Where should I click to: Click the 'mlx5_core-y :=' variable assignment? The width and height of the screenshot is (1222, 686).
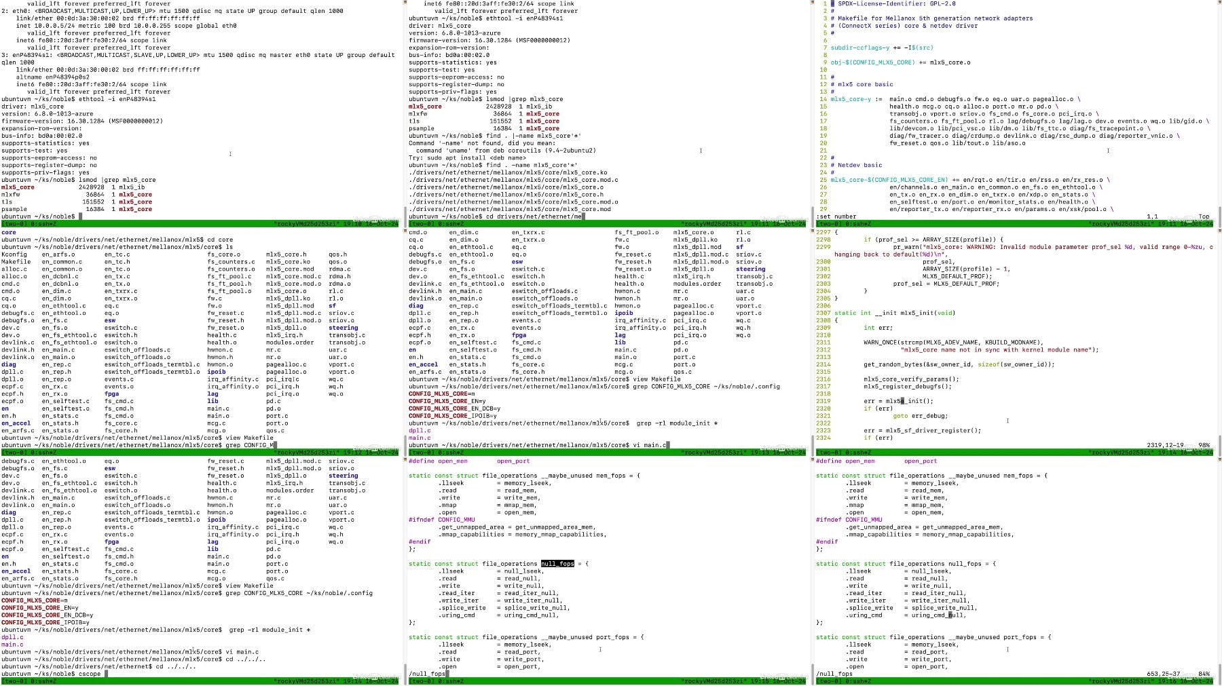pyautogui.click(x=856, y=99)
